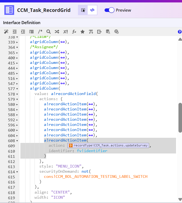Click the magic wand toolbar icon
The height and width of the screenshot is (203, 182).
coord(6,32)
